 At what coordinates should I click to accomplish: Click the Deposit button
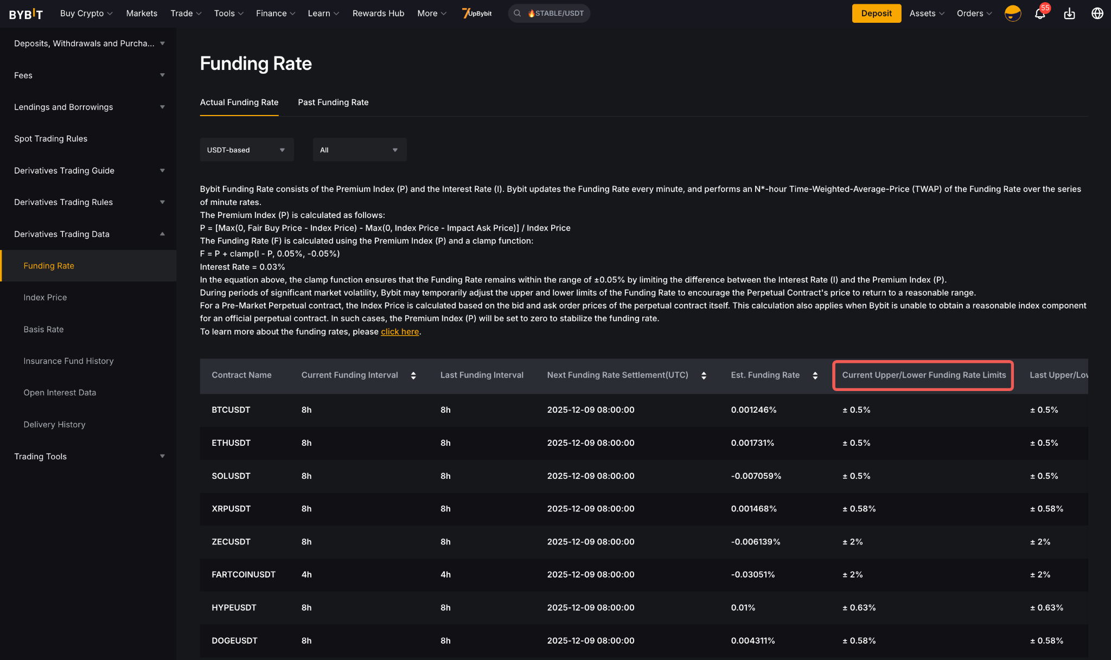pyautogui.click(x=876, y=14)
